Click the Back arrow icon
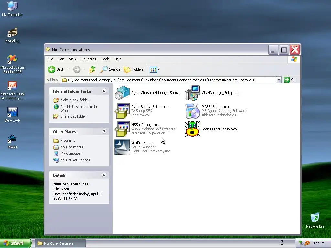The width and height of the screenshot is (331, 248). click(x=52, y=69)
